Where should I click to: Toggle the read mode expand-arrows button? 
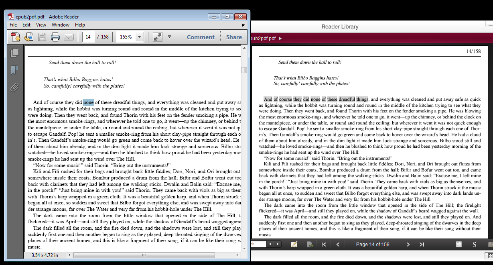[157, 37]
